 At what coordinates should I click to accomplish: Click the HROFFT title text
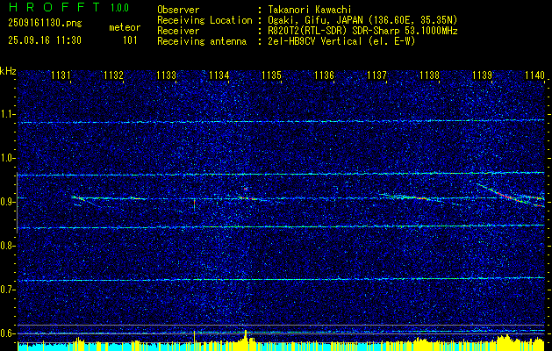(54, 7)
